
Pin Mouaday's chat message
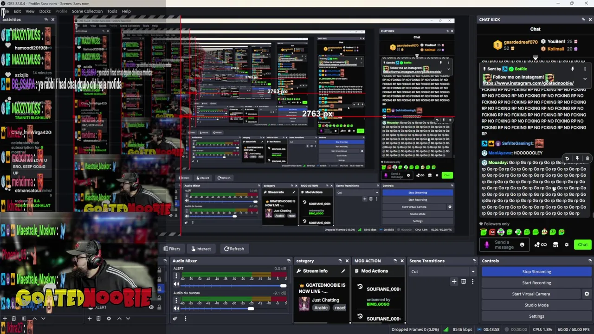[577, 159]
